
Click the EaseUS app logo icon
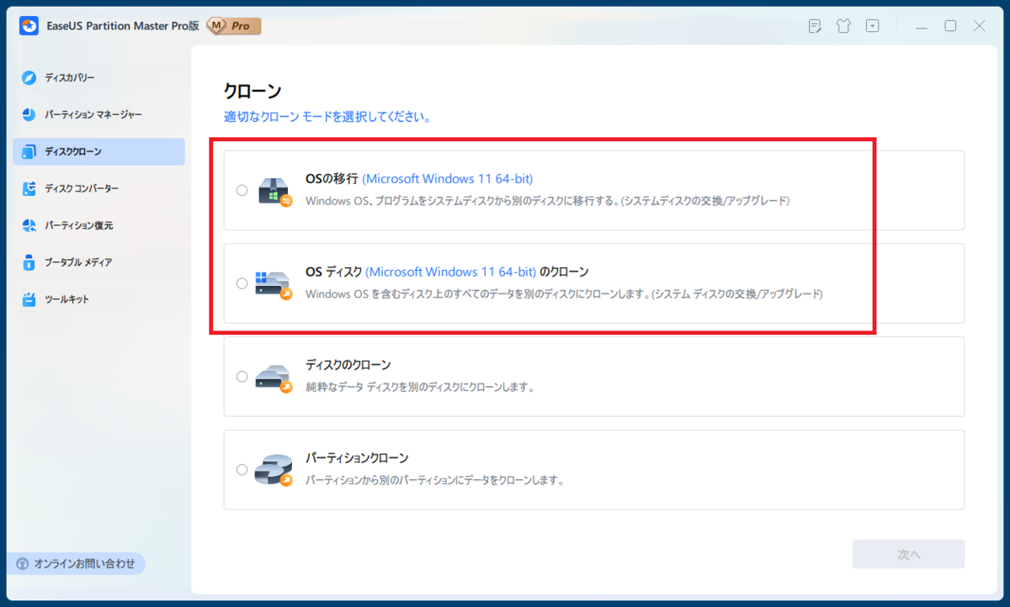(29, 25)
